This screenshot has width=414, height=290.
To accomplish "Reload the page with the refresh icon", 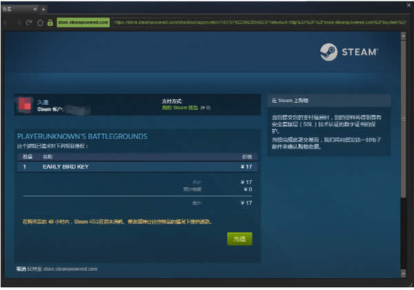I will pos(29,23).
